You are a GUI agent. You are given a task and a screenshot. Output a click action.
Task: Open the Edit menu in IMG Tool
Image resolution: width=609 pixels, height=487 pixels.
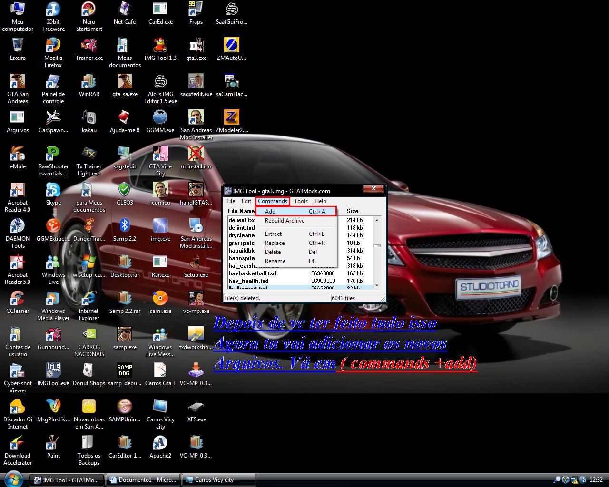click(246, 201)
